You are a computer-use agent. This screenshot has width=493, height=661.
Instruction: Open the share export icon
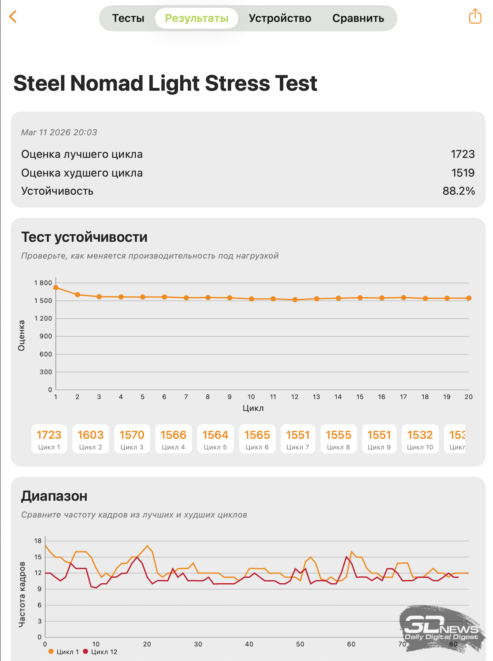coord(475,17)
